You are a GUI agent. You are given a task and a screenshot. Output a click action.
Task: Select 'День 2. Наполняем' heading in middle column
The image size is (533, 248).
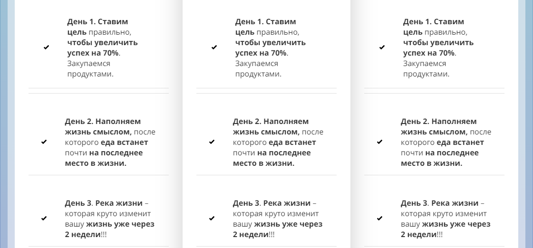[271, 121]
